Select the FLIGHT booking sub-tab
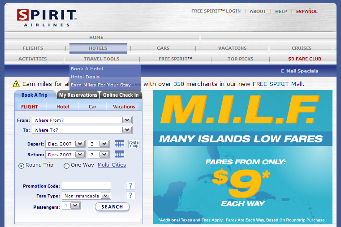The width and height of the screenshot is (341, 227). click(x=30, y=107)
